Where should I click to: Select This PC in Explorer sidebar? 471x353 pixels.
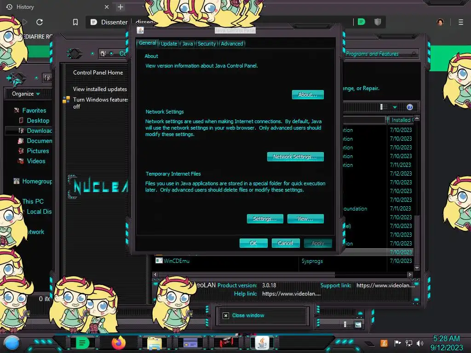tap(33, 202)
